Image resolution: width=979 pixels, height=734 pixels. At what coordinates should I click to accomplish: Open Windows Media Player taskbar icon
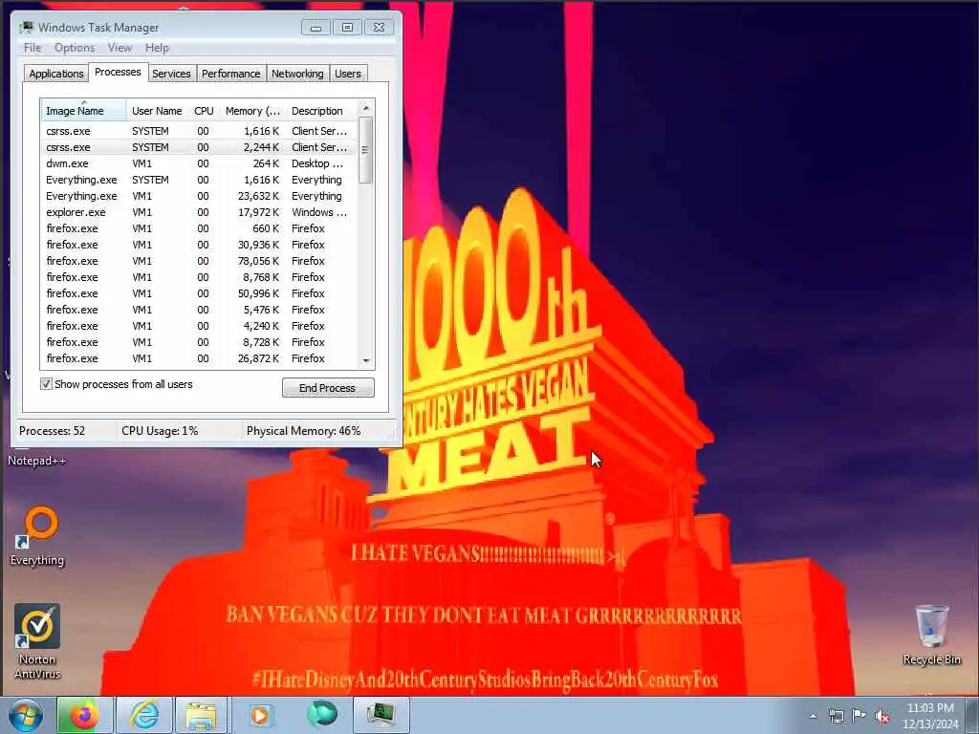tap(260, 715)
